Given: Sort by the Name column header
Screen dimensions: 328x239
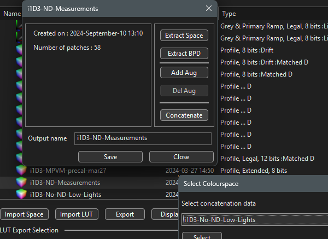Looking at the screenshot, I should coord(12,14).
